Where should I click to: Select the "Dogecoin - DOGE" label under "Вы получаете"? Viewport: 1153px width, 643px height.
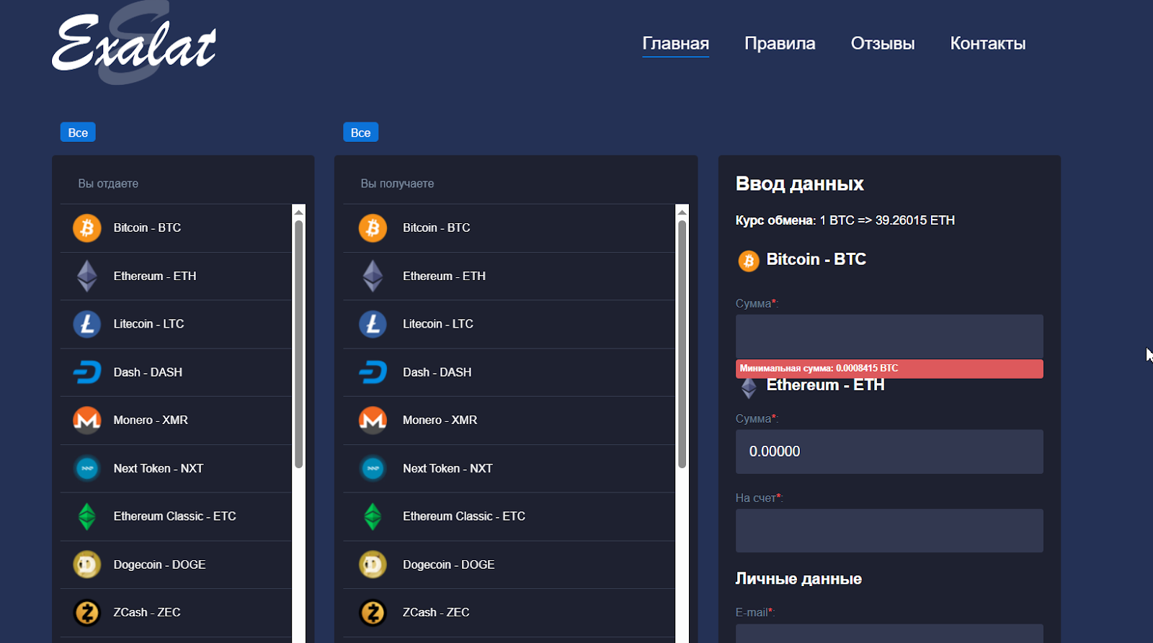click(449, 565)
